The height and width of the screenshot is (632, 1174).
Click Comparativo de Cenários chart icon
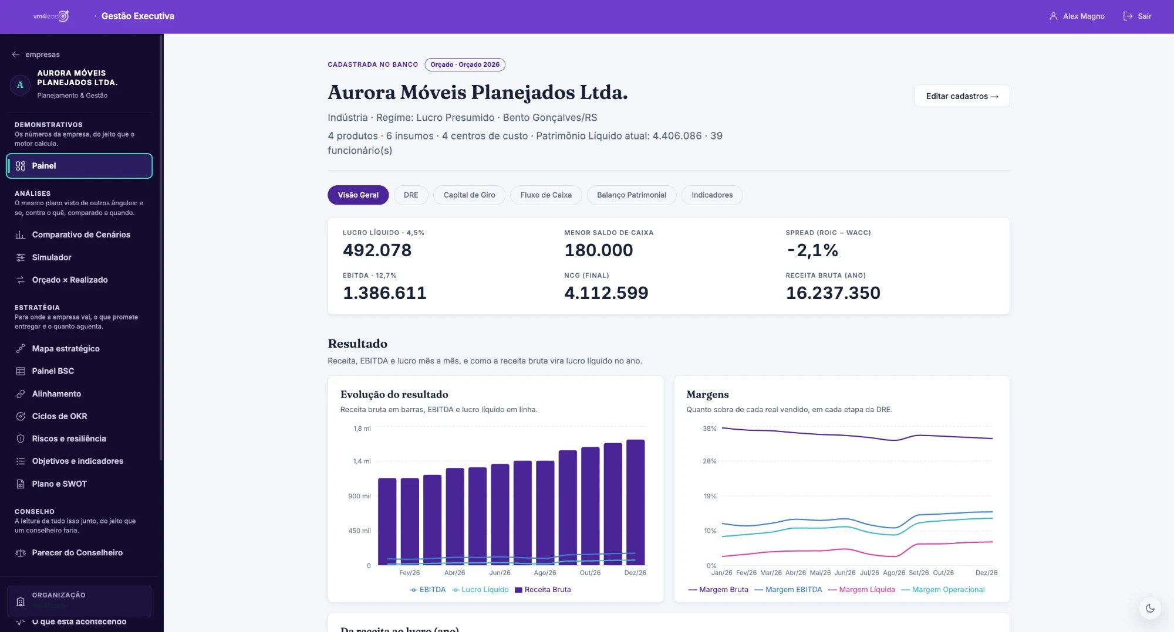point(21,235)
